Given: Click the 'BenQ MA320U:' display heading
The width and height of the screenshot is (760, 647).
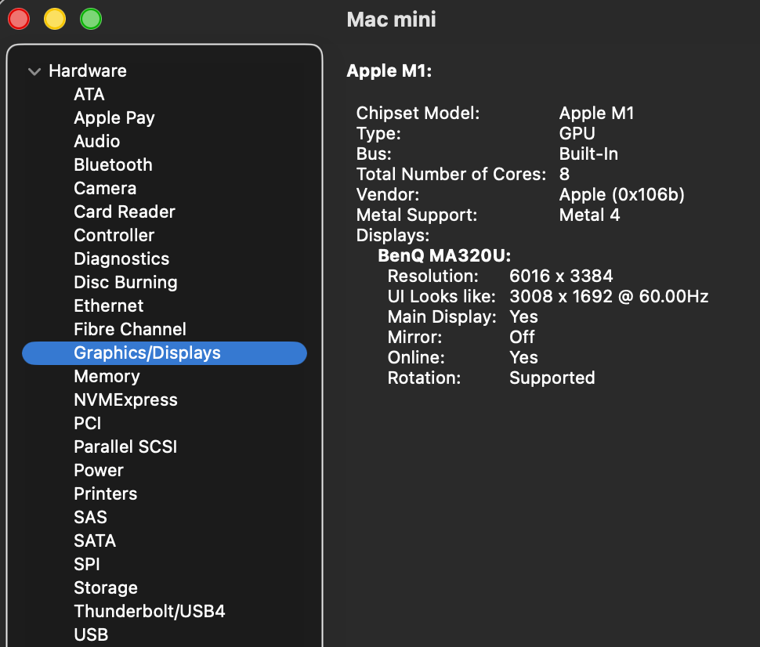Looking at the screenshot, I should (444, 256).
